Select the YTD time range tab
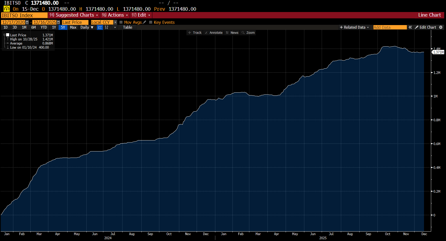Image resolution: width=446 pixels, height=241 pixels. coord(44,27)
